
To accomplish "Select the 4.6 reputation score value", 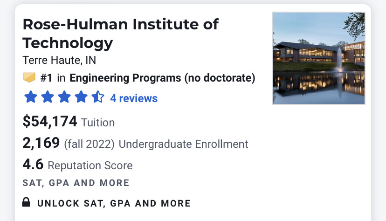I will click(33, 165).
